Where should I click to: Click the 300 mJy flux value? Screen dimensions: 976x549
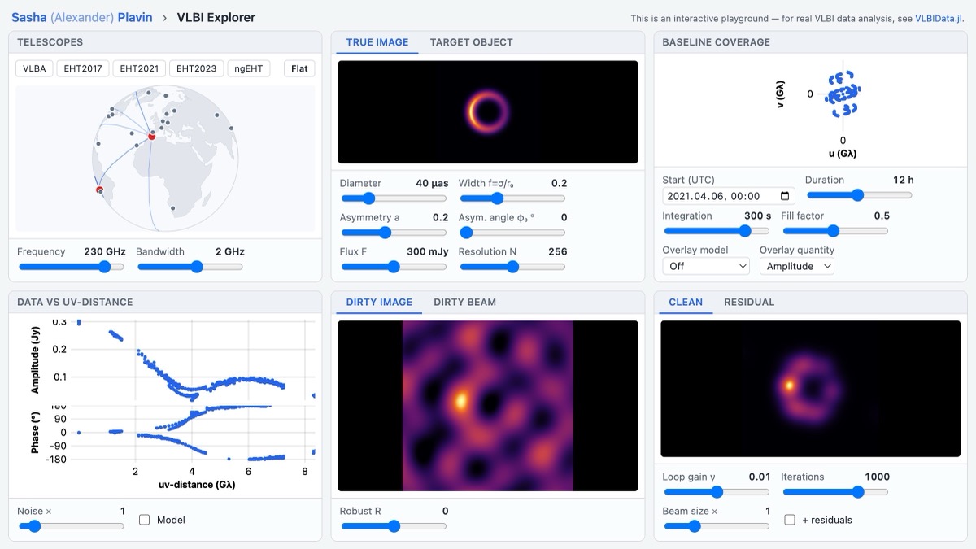pos(428,252)
